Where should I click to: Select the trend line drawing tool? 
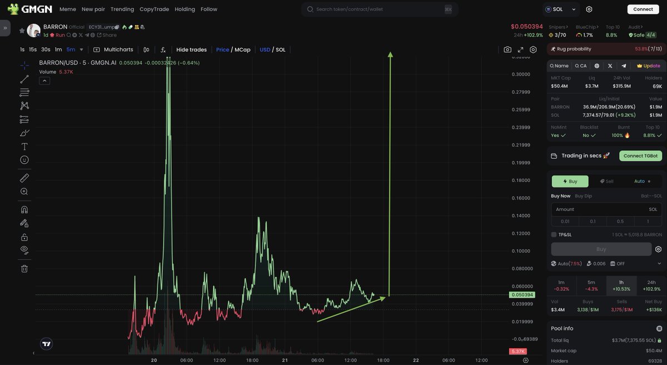[24, 79]
